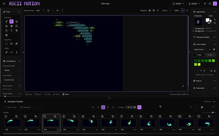Toggle background display mode
This screenshot has width=219, height=136.
(150, 11)
